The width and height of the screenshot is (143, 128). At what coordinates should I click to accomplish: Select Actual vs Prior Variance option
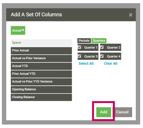point(41,58)
